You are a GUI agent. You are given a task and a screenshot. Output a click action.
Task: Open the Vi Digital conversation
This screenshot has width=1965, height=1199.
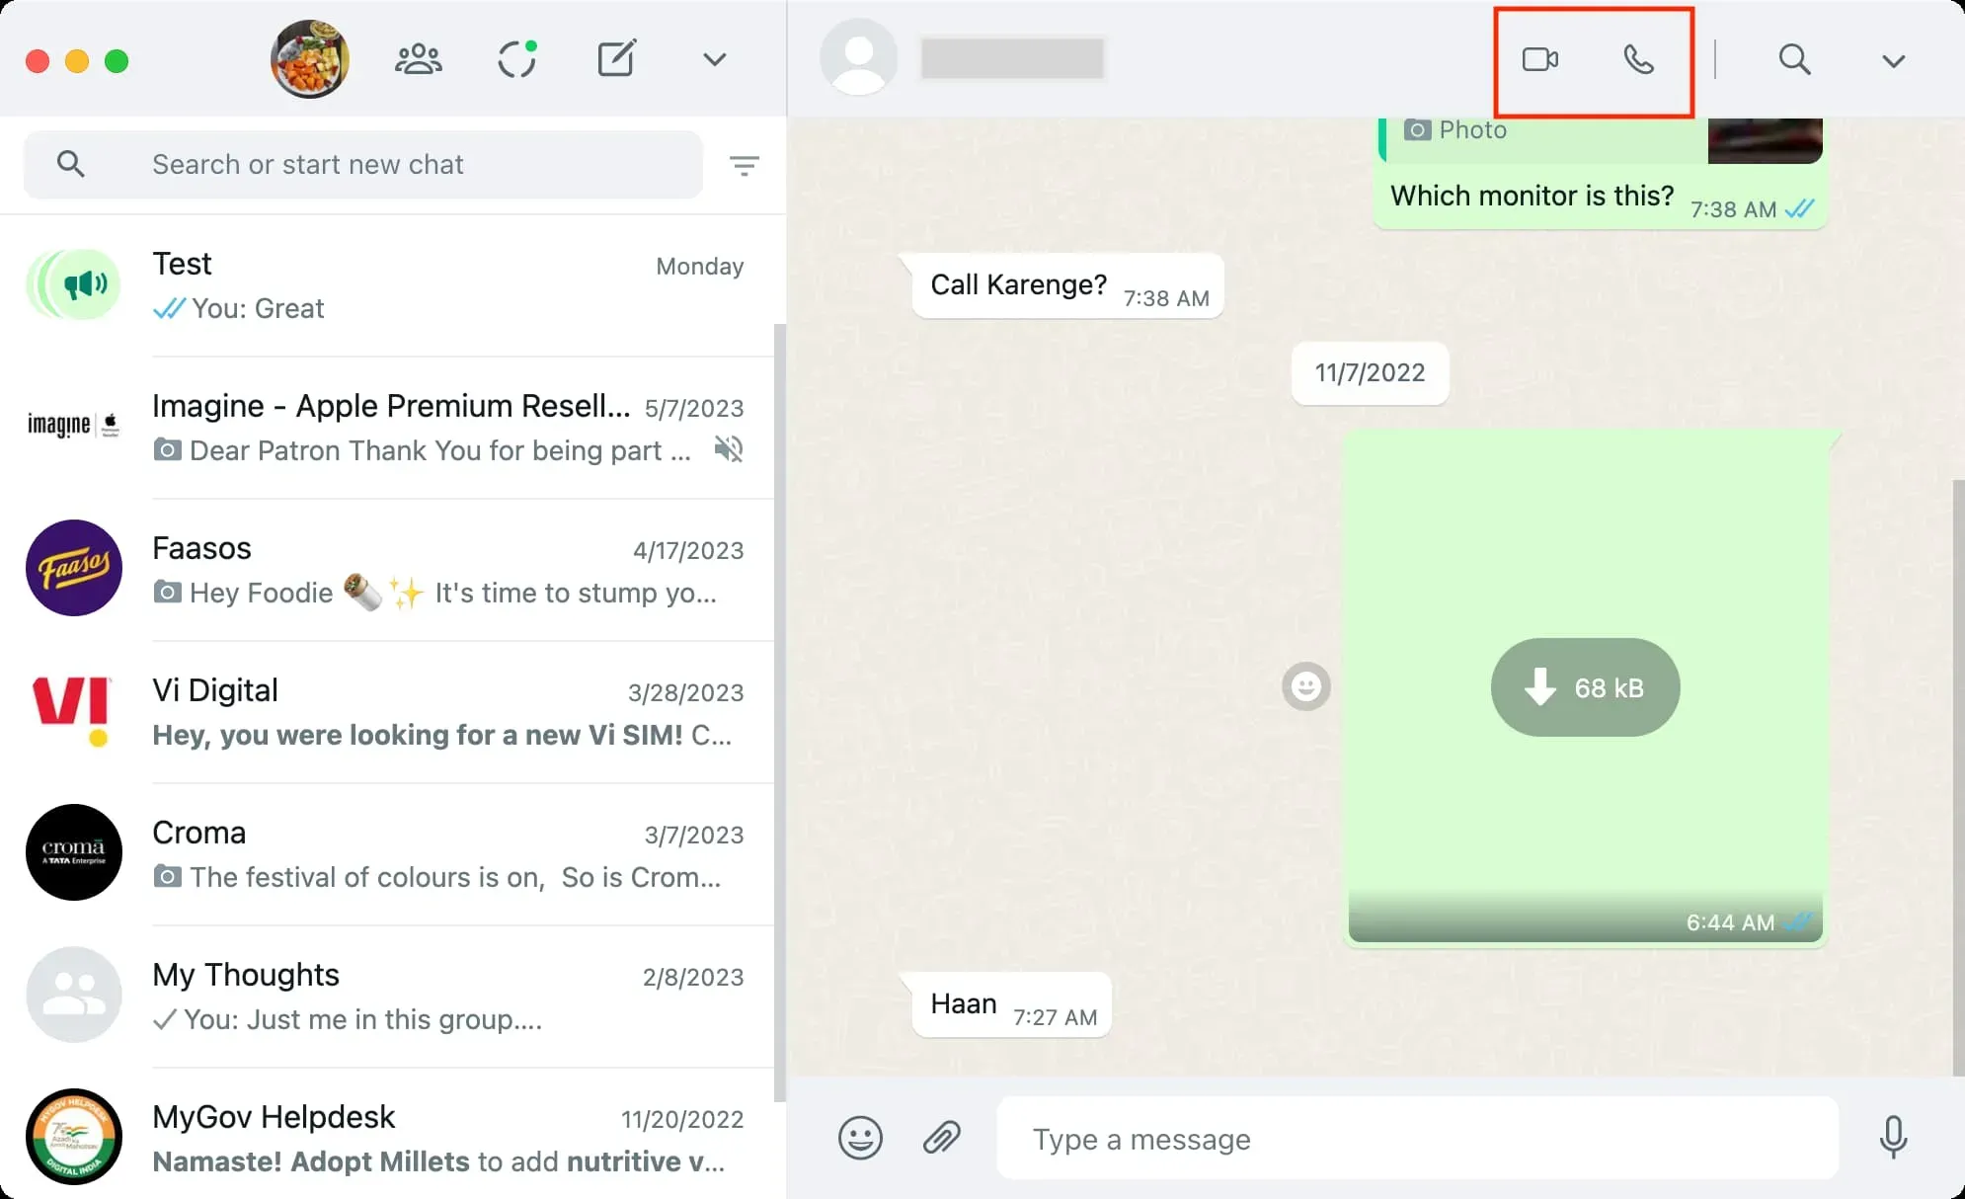[393, 710]
